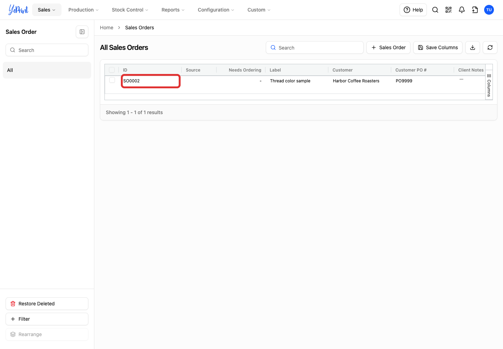This screenshot has width=503, height=349.
Task: Sort by Client Notes column header
Action: pyautogui.click(x=470, y=70)
